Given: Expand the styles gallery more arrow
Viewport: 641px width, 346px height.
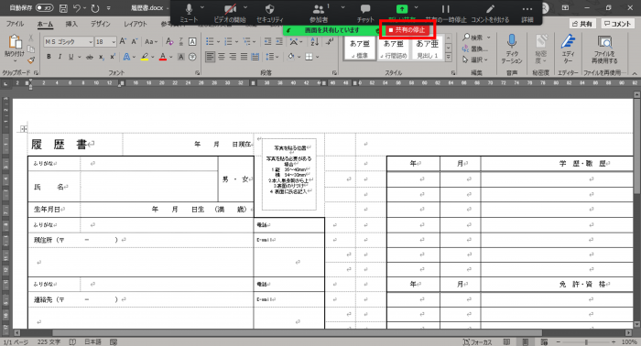Looking at the screenshot, I should (449, 58).
